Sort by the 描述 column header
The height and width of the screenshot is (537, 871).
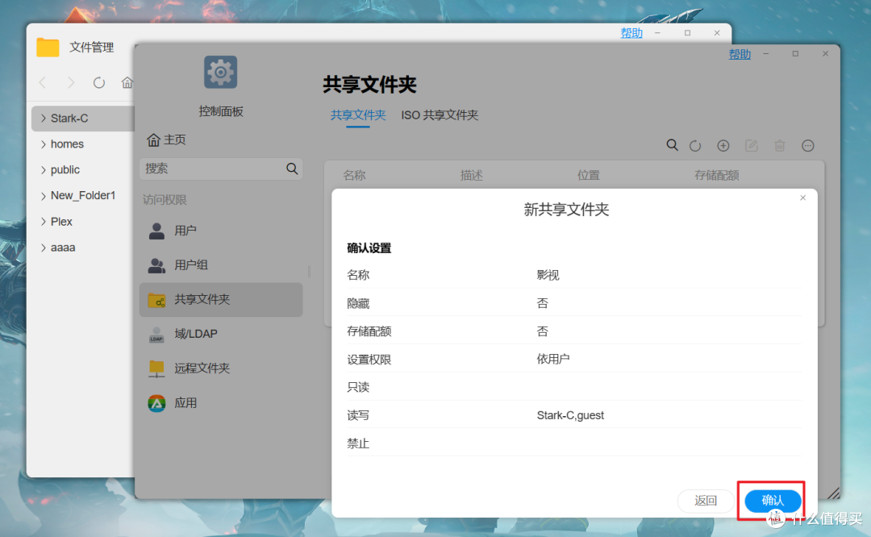coord(471,176)
